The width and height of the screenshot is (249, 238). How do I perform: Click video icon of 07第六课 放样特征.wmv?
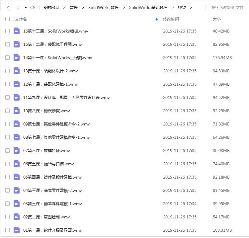coord(17,150)
